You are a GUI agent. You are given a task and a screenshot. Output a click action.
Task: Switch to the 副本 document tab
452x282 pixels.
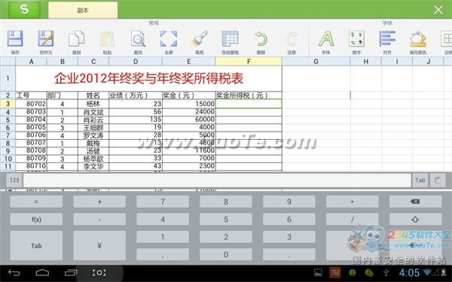pos(83,11)
